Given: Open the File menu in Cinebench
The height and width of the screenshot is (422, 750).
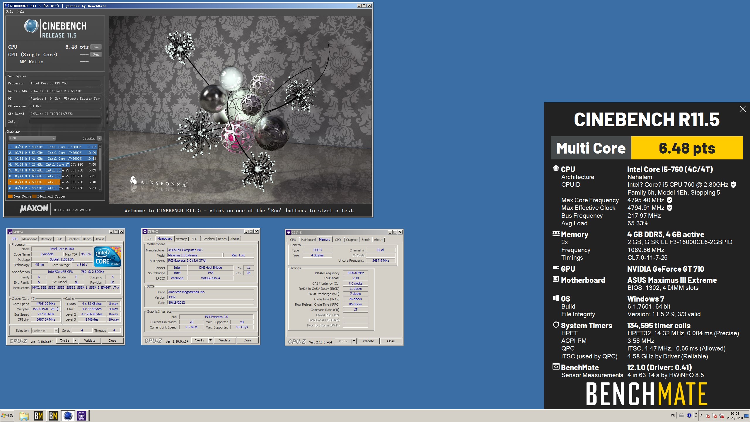Looking at the screenshot, I should (x=10, y=12).
